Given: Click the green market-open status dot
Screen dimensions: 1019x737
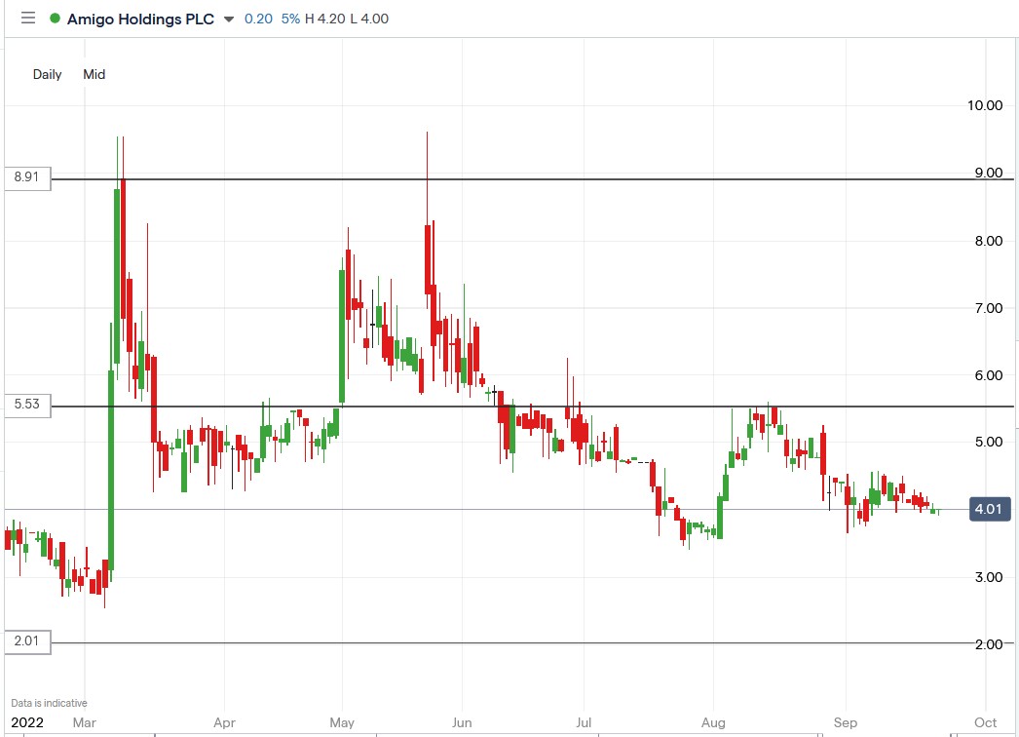Looking at the screenshot, I should click(x=56, y=18).
